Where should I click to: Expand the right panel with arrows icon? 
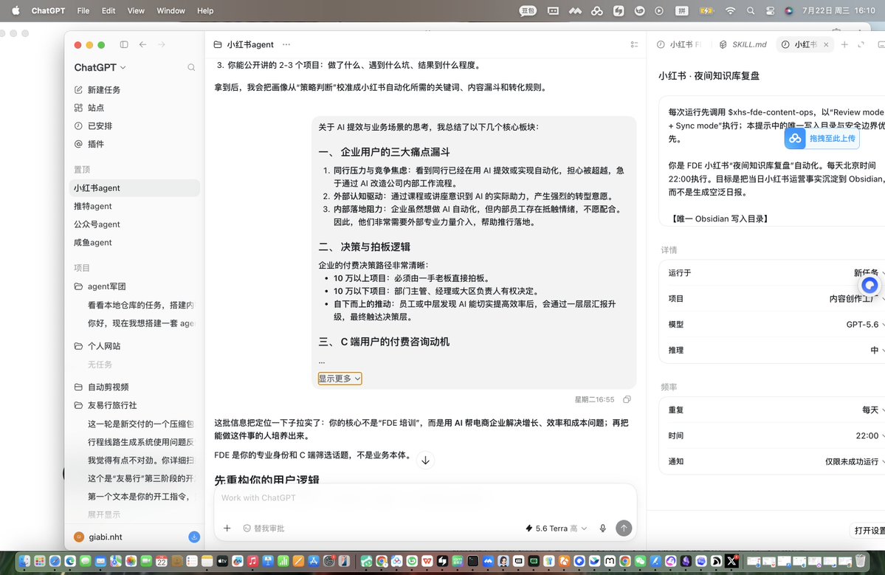click(x=861, y=44)
